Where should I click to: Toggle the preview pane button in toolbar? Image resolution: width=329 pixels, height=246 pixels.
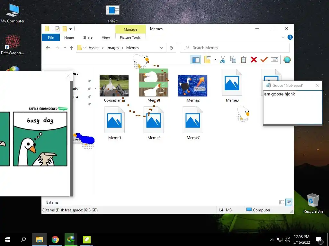[196, 60]
